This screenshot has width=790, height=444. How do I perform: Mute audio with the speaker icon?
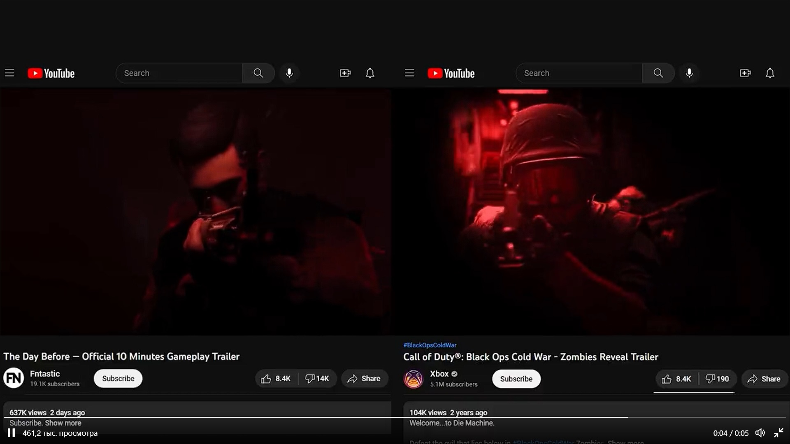(x=760, y=433)
